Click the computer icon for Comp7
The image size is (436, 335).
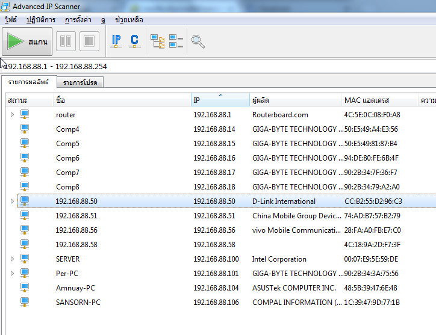(25, 172)
